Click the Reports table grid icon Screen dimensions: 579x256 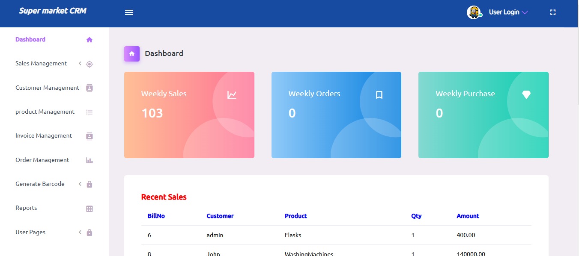coord(90,209)
